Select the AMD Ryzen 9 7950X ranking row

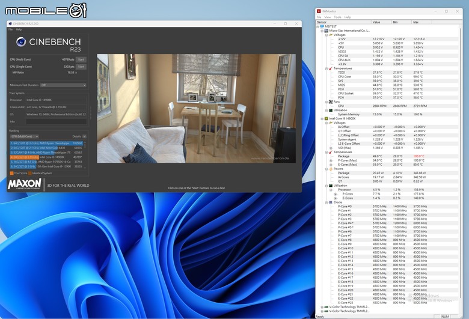46,162
